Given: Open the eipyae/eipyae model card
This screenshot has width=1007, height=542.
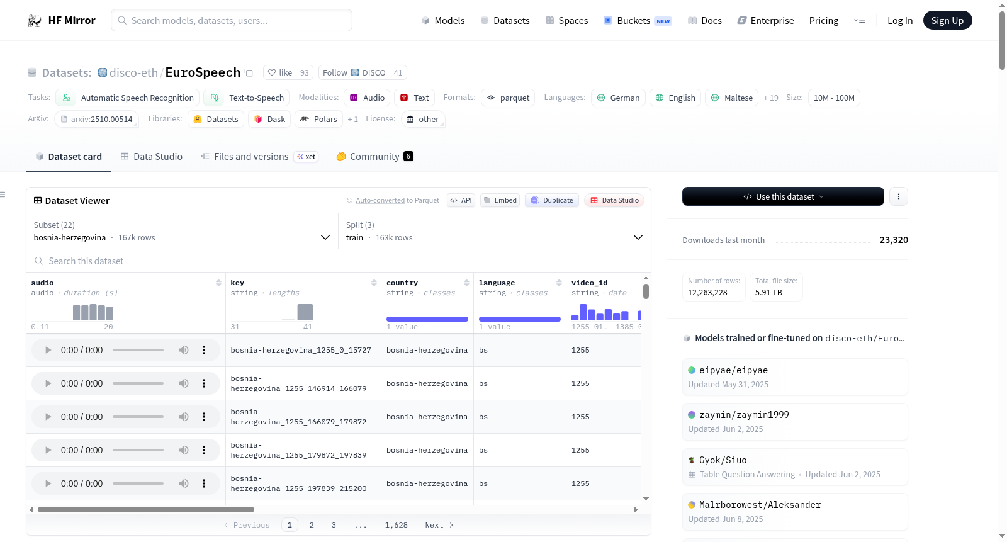Looking at the screenshot, I should pyautogui.click(x=795, y=376).
